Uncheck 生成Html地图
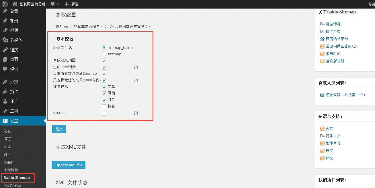Screen dimensions: 375x188 (104, 67)
